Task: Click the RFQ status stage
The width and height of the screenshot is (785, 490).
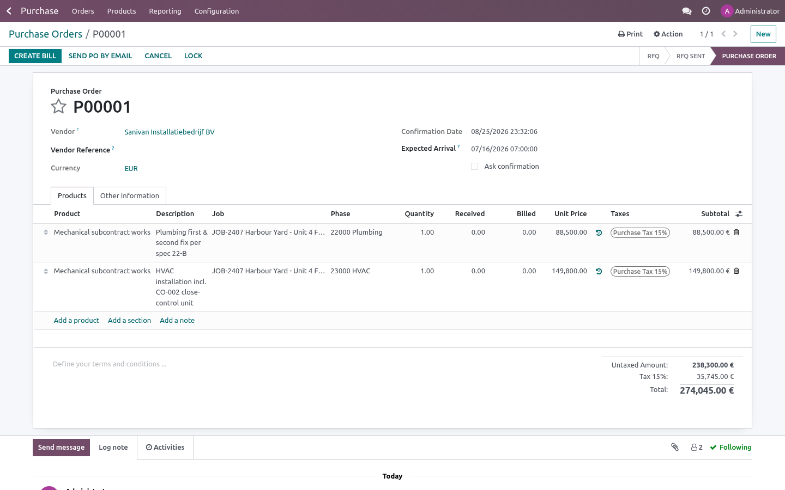Action: (653, 56)
